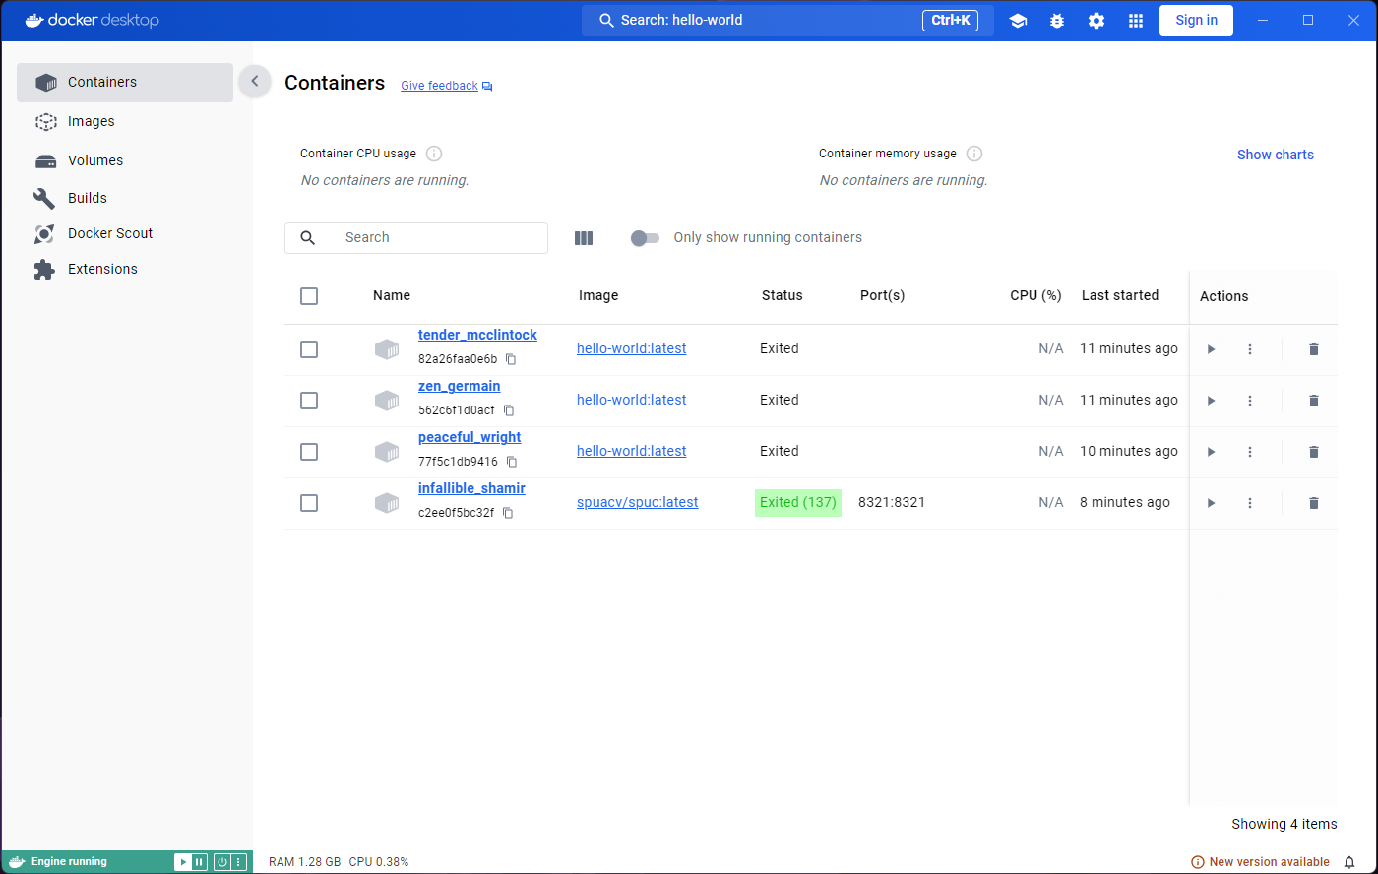Open the Troubleshoot bug icon

[1057, 21]
